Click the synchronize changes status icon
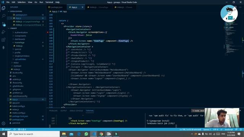 pos(14,129)
